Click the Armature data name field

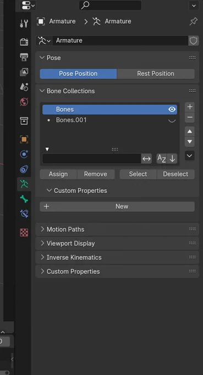pos(120,41)
